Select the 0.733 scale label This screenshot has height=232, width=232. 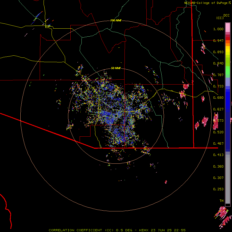(218, 86)
